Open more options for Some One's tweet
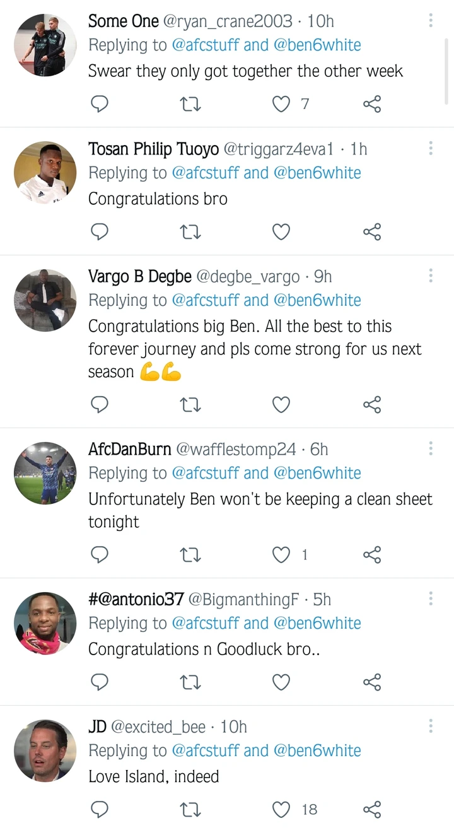This screenshot has width=454, height=828. (431, 20)
